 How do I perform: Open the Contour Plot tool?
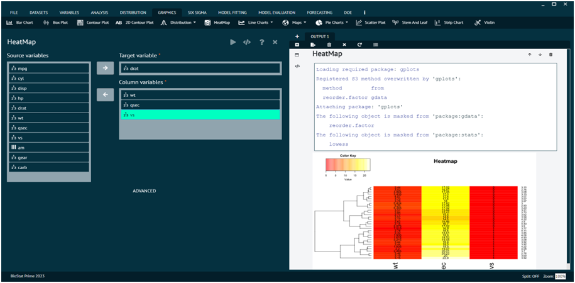pos(93,23)
